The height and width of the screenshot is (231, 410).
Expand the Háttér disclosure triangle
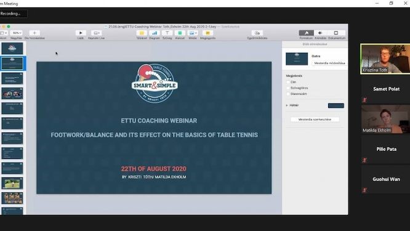tap(287, 105)
